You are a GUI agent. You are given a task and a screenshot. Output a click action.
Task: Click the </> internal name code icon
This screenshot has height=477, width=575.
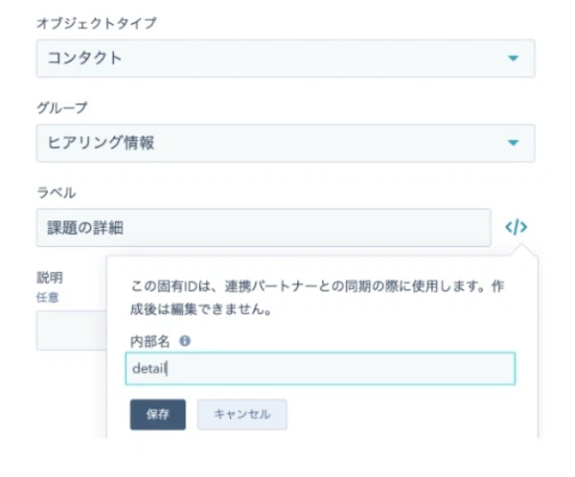pos(517,227)
